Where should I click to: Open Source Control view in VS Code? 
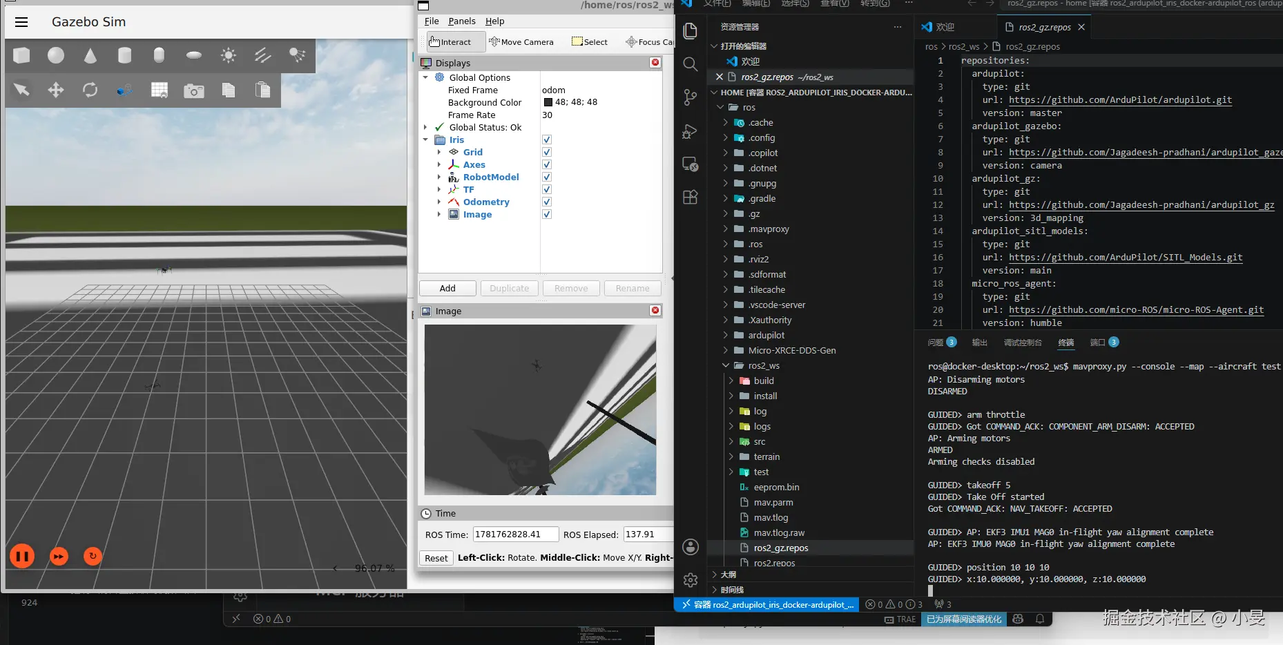[x=690, y=97]
